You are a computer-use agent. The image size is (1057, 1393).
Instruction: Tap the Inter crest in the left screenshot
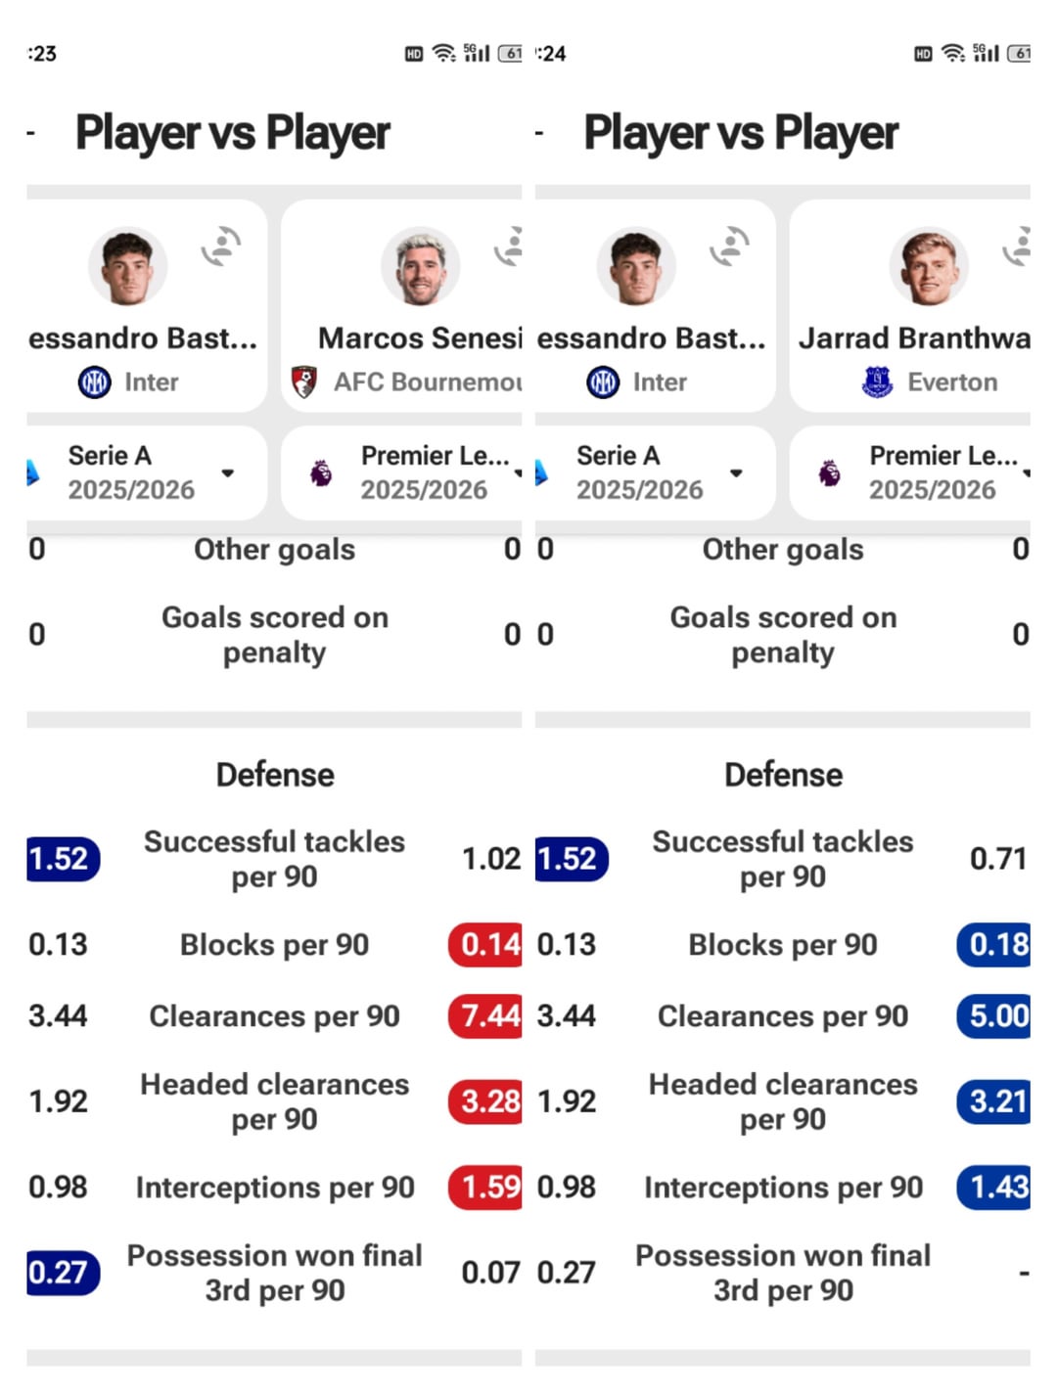point(94,382)
